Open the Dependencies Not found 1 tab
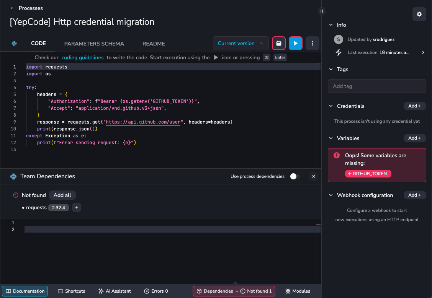The width and height of the screenshot is (432, 298). click(x=234, y=291)
